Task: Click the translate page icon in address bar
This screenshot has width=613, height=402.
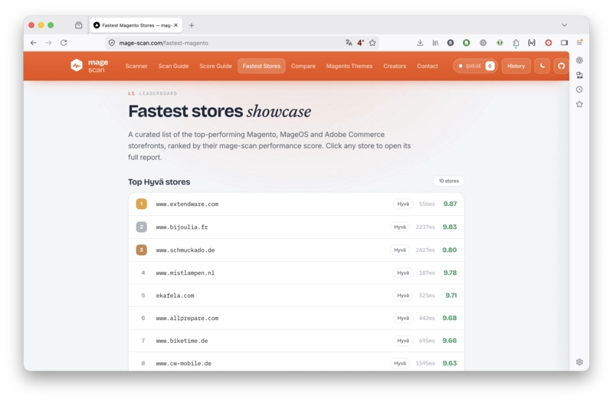Action: tap(349, 43)
